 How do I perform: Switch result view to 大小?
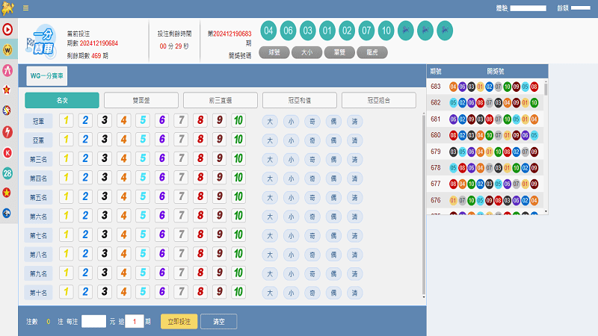[307, 52]
